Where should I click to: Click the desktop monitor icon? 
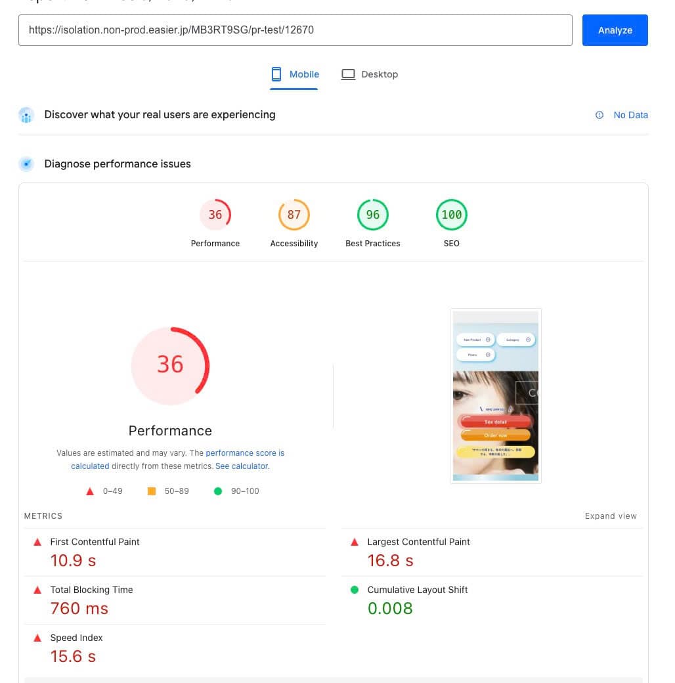[x=348, y=74]
